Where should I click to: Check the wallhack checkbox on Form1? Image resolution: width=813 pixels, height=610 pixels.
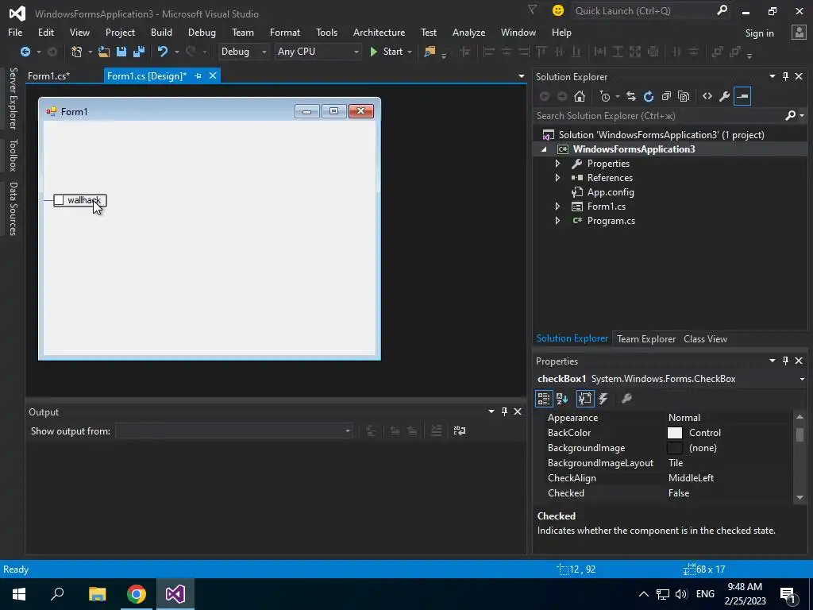[59, 200]
